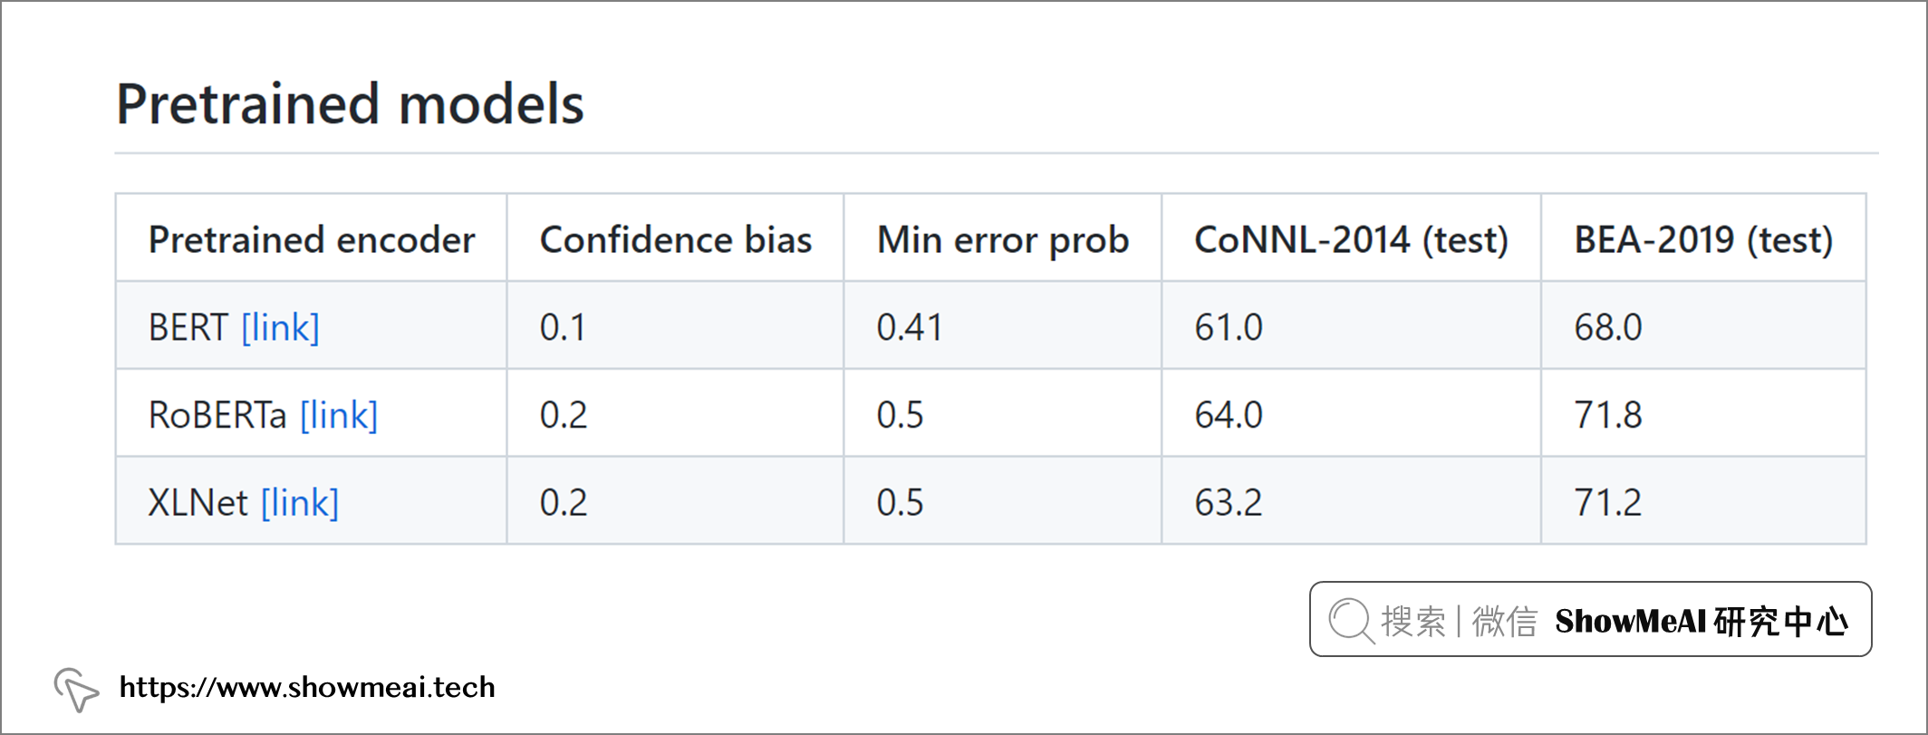The image size is (1928, 735).
Task: Open the BERT model link
Action: [280, 327]
